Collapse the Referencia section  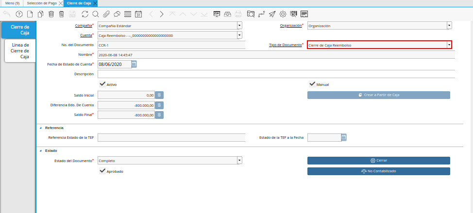[41, 128]
